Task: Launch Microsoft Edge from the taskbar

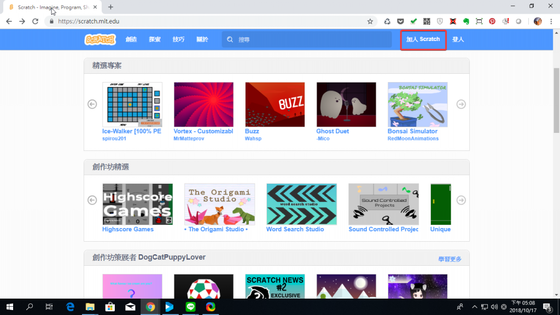Action: tap(70, 307)
